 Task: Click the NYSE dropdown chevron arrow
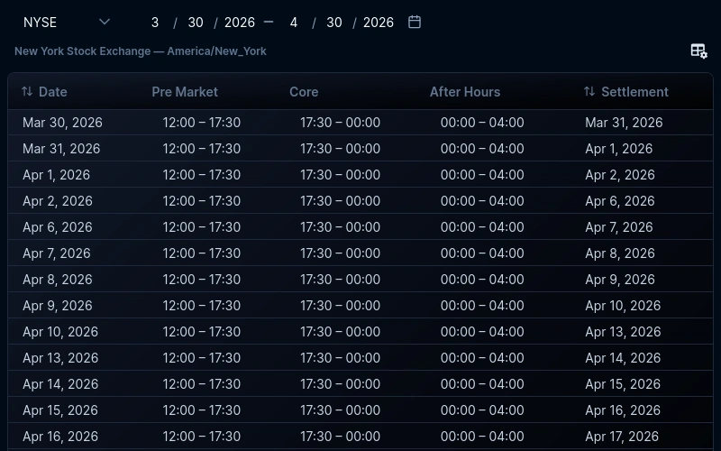tap(105, 22)
